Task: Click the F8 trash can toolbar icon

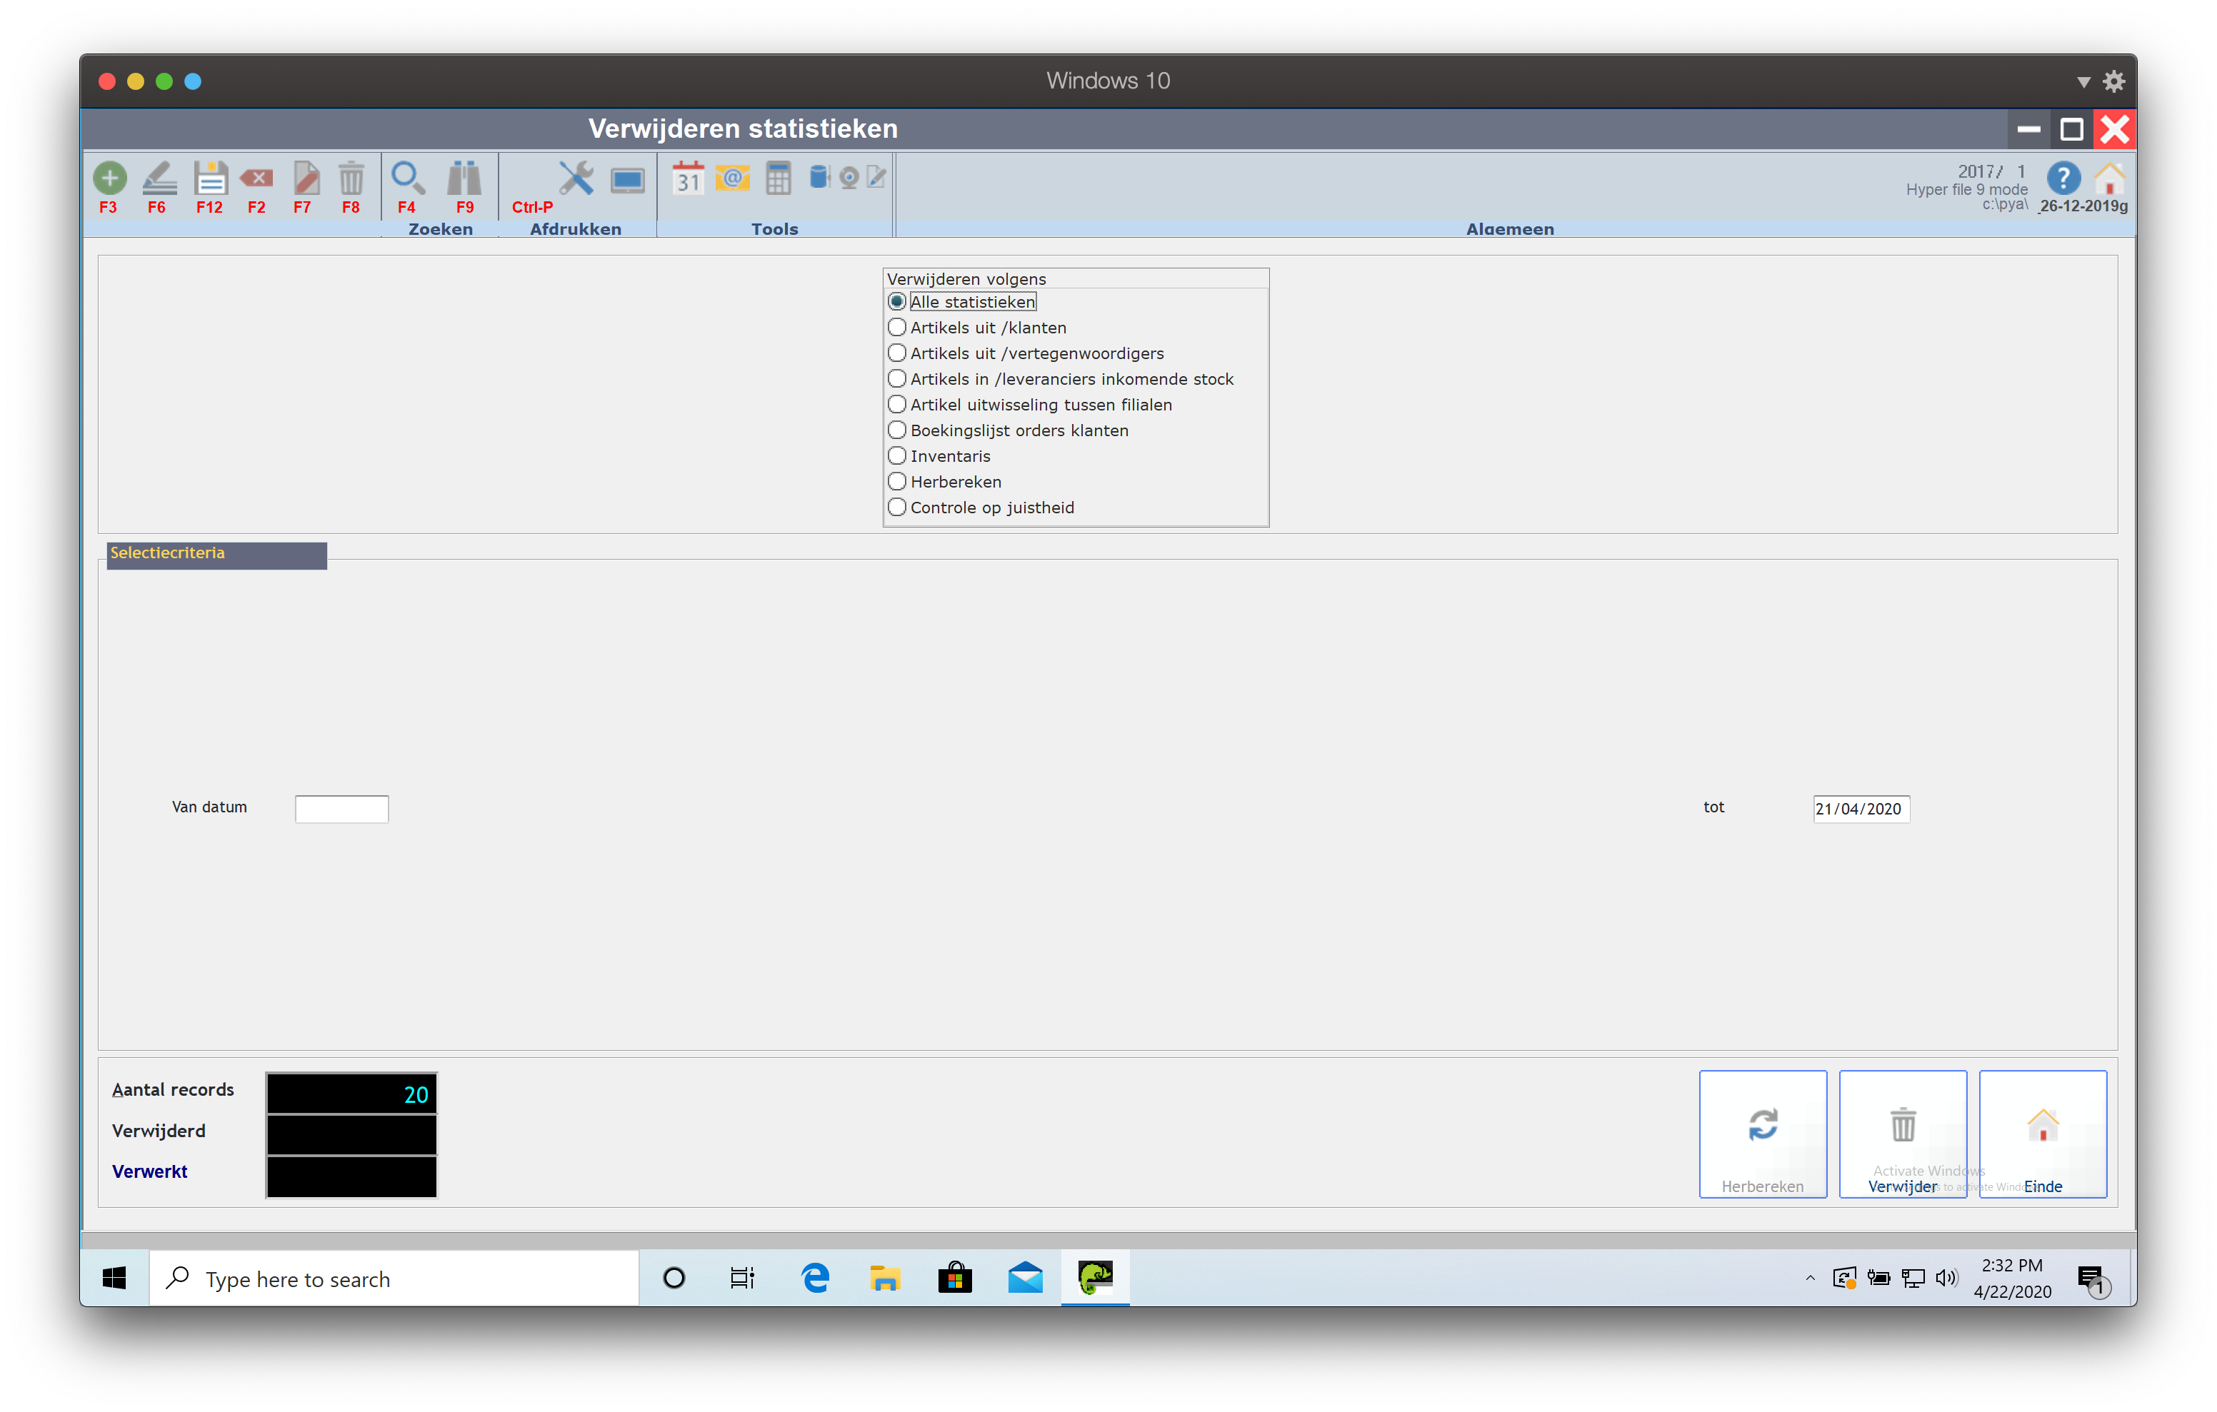Action: point(351,178)
